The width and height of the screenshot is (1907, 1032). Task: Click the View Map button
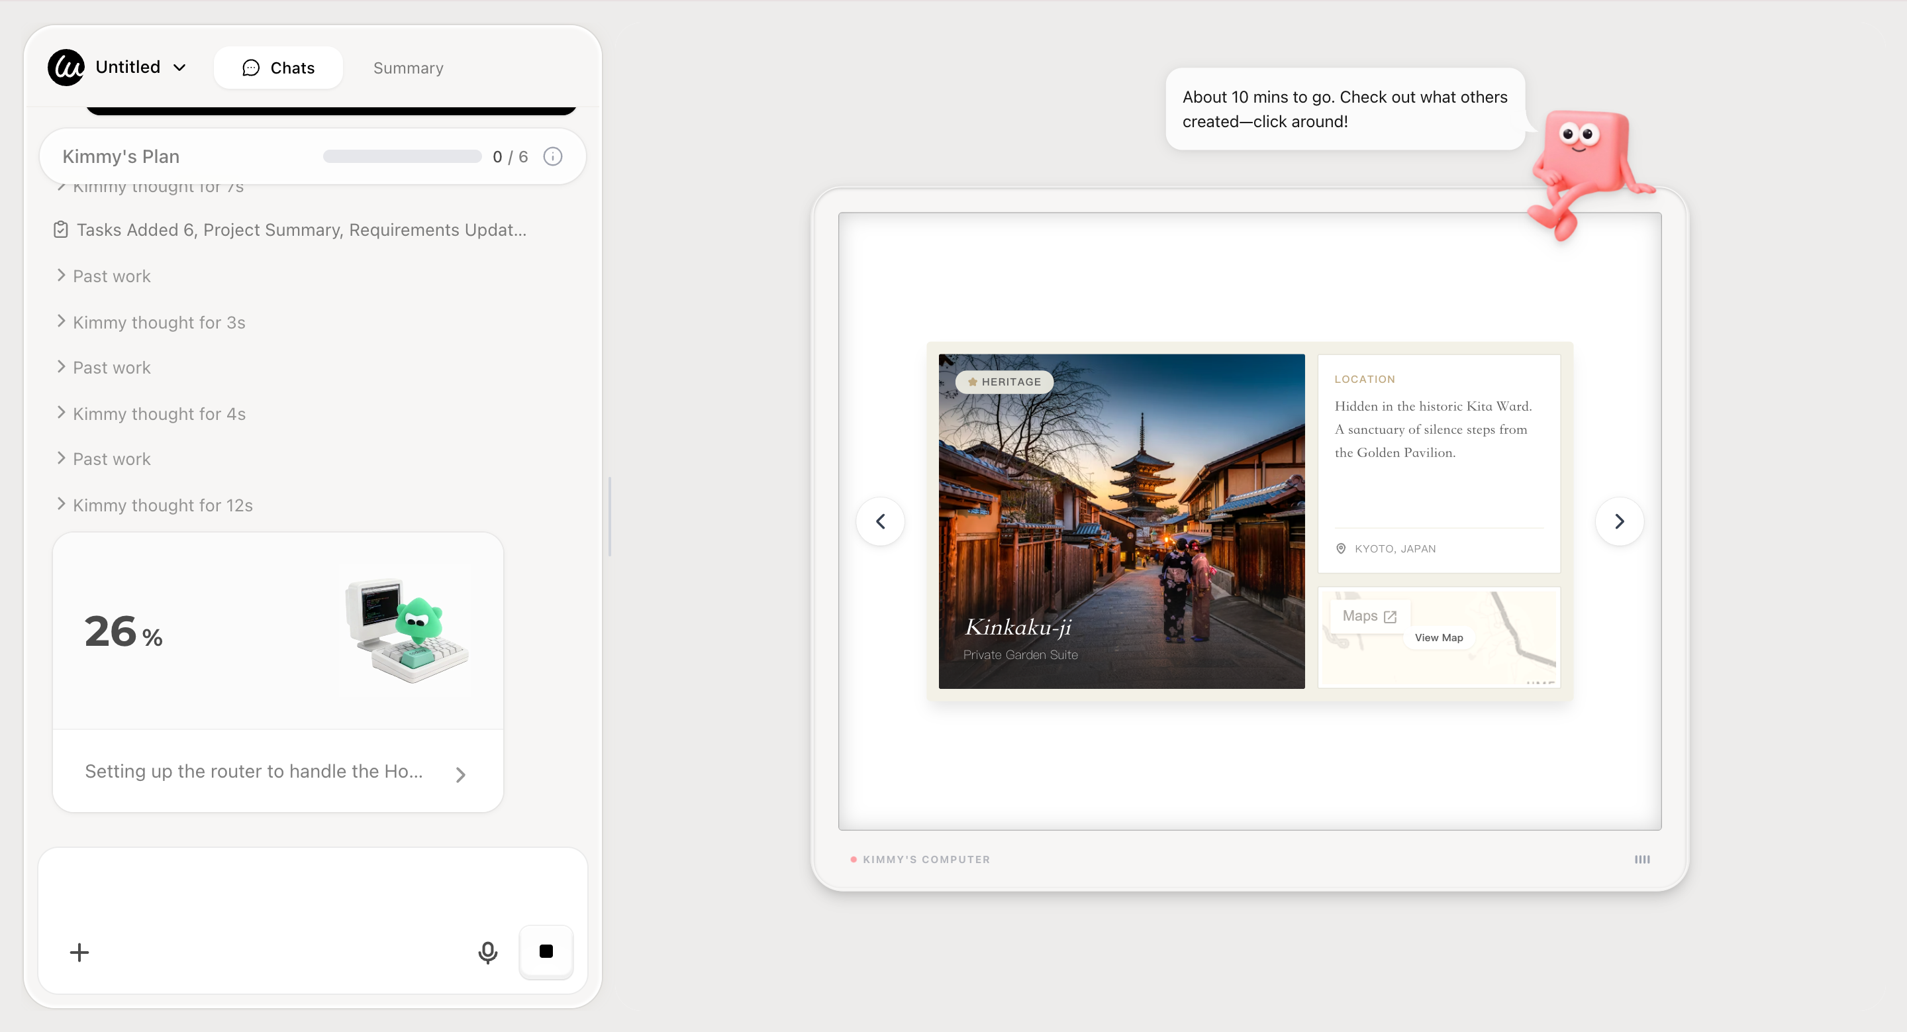pos(1438,637)
